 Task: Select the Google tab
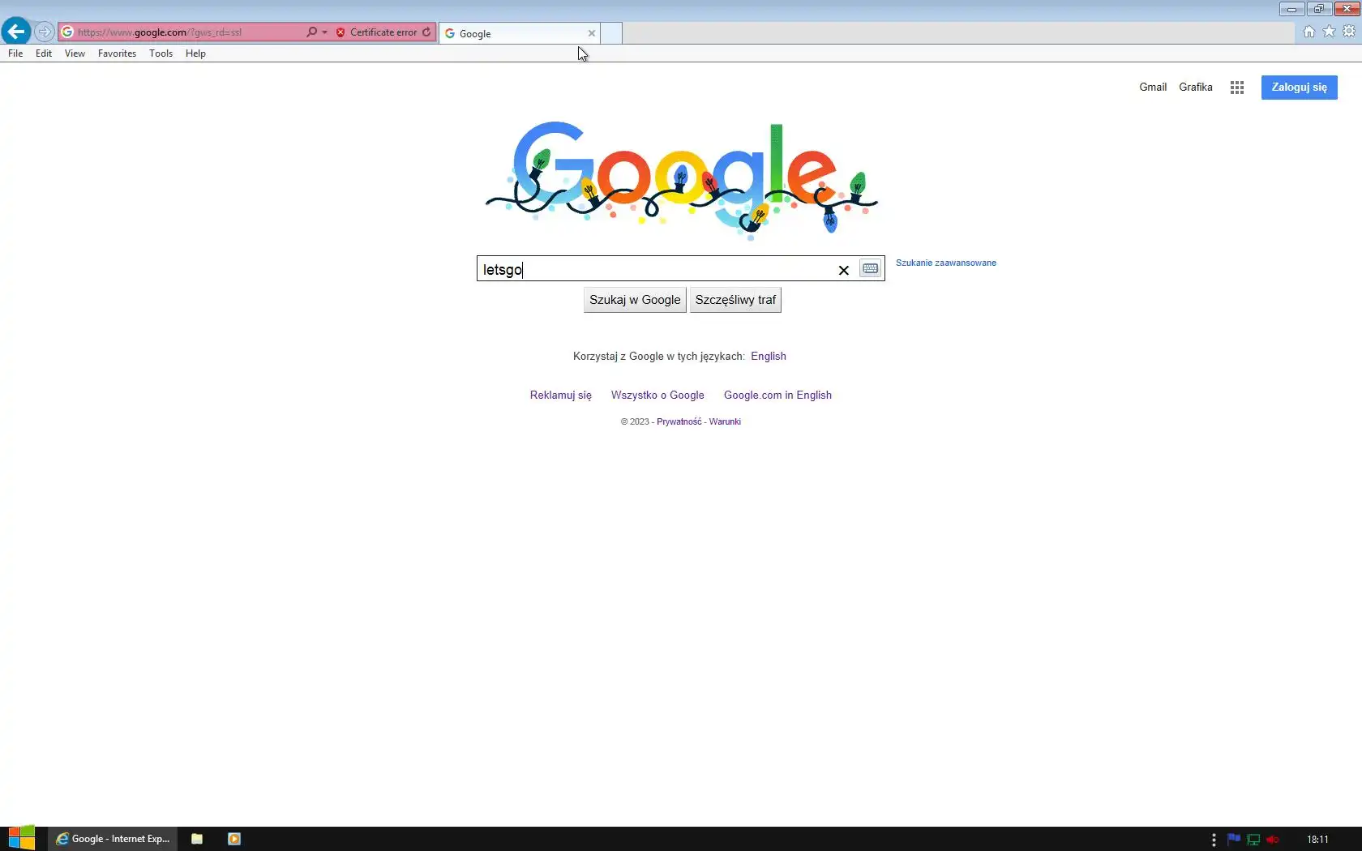[x=519, y=33]
